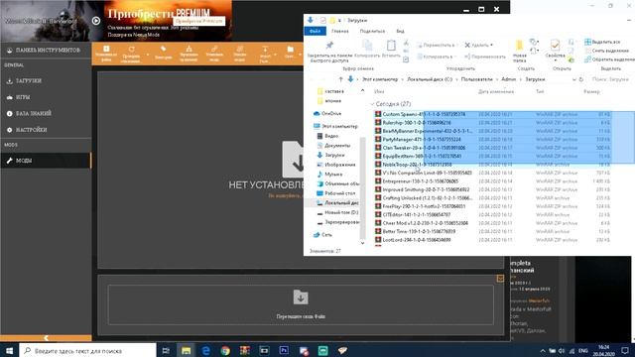Select This PC (Этот компьютер) in the navigation pane

point(336,126)
